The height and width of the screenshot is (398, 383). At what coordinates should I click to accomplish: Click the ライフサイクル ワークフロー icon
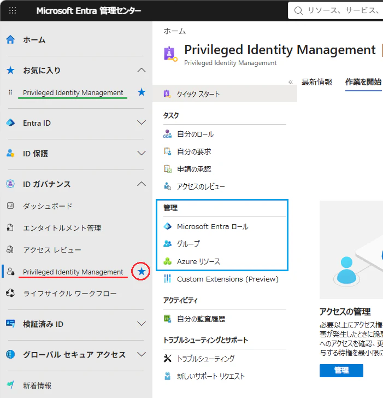[10, 293]
